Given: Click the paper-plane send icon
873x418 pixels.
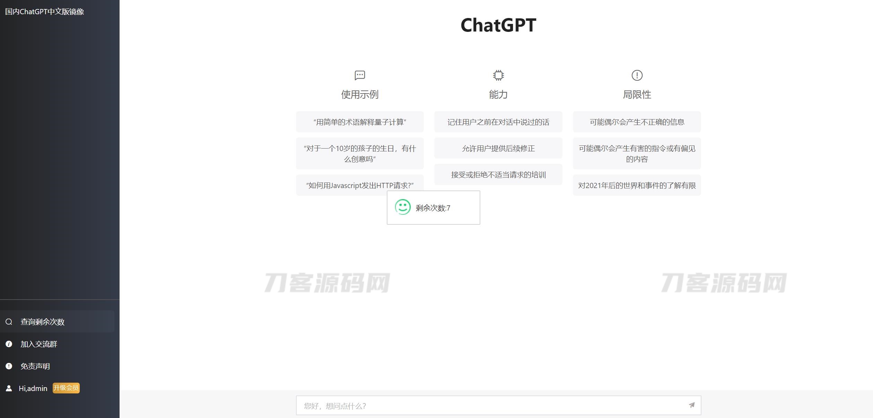Looking at the screenshot, I should click(x=691, y=405).
